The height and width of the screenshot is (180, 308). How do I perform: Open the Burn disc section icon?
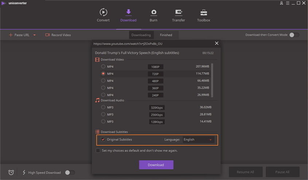(x=153, y=12)
